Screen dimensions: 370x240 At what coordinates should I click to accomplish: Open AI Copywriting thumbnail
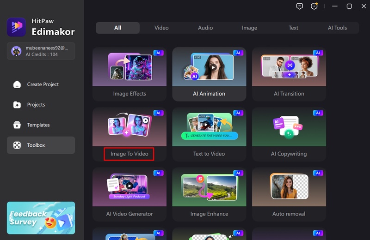289,127
